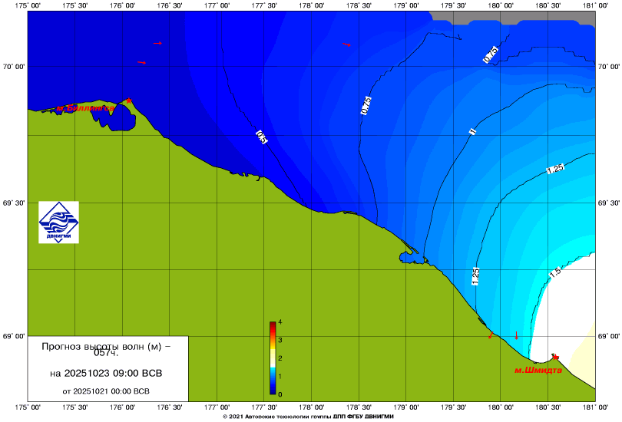The image size is (622, 422).
Task: Select the contour label reading 1
Action: pos(473,132)
